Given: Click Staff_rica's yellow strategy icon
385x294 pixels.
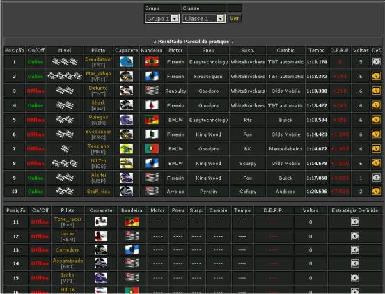Looking at the screenshot, I should point(376,191).
